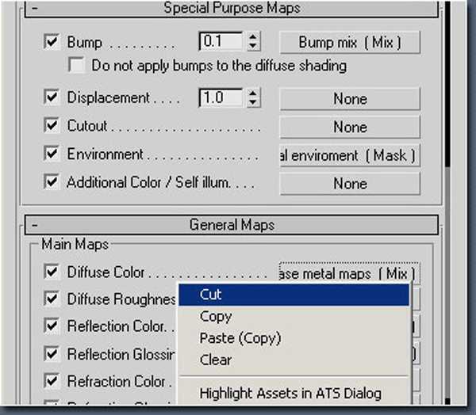
Task: Toggle the Reflection Color checkbox
Action: pos(53,326)
